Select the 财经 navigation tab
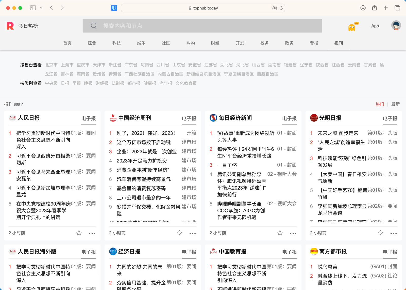The height and width of the screenshot is (290, 406). tap(215, 43)
